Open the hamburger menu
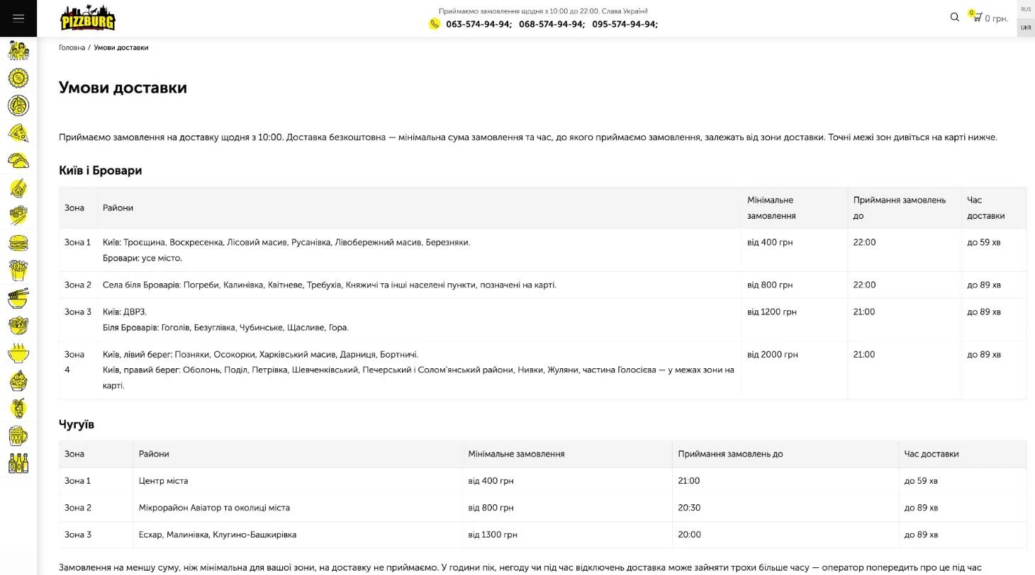This screenshot has height=575, width=1035. point(18,18)
